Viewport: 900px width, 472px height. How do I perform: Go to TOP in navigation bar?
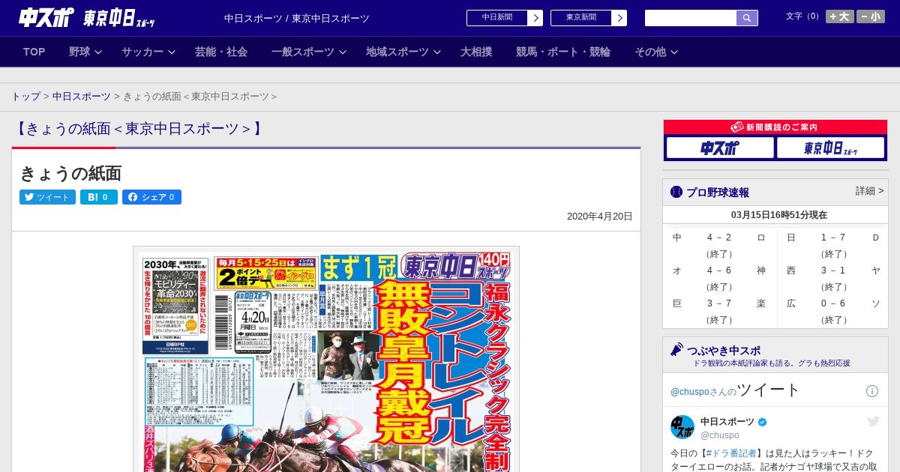pyautogui.click(x=34, y=52)
